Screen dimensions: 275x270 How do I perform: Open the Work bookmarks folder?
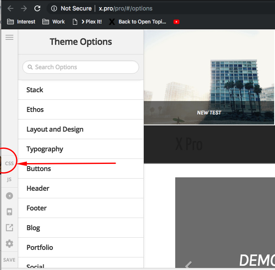[54, 22]
